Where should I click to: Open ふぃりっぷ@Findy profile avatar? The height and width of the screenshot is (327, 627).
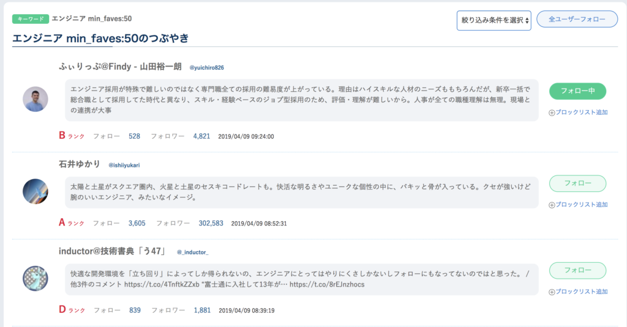click(x=36, y=99)
